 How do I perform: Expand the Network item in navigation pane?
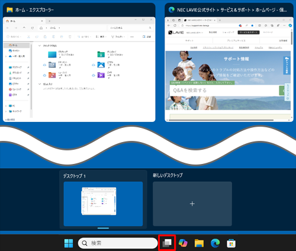pyautogui.click(x=6, y=111)
